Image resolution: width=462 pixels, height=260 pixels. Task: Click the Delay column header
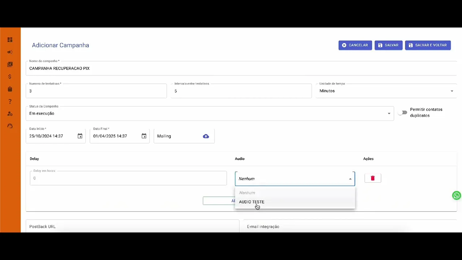coord(34,159)
